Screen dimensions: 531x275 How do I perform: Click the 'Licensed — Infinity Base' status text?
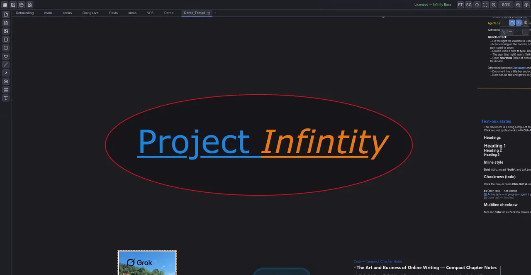[x=433, y=5]
